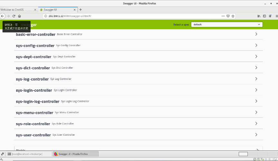Click the 'Select a spec' label
This screenshot has width=278, height=161.
click(x=181, y=25)
